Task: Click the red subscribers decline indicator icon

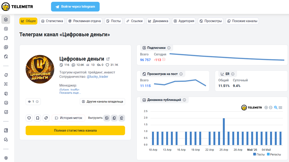Action: [164, 60]
